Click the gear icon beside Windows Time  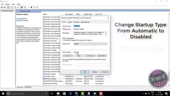44,76
